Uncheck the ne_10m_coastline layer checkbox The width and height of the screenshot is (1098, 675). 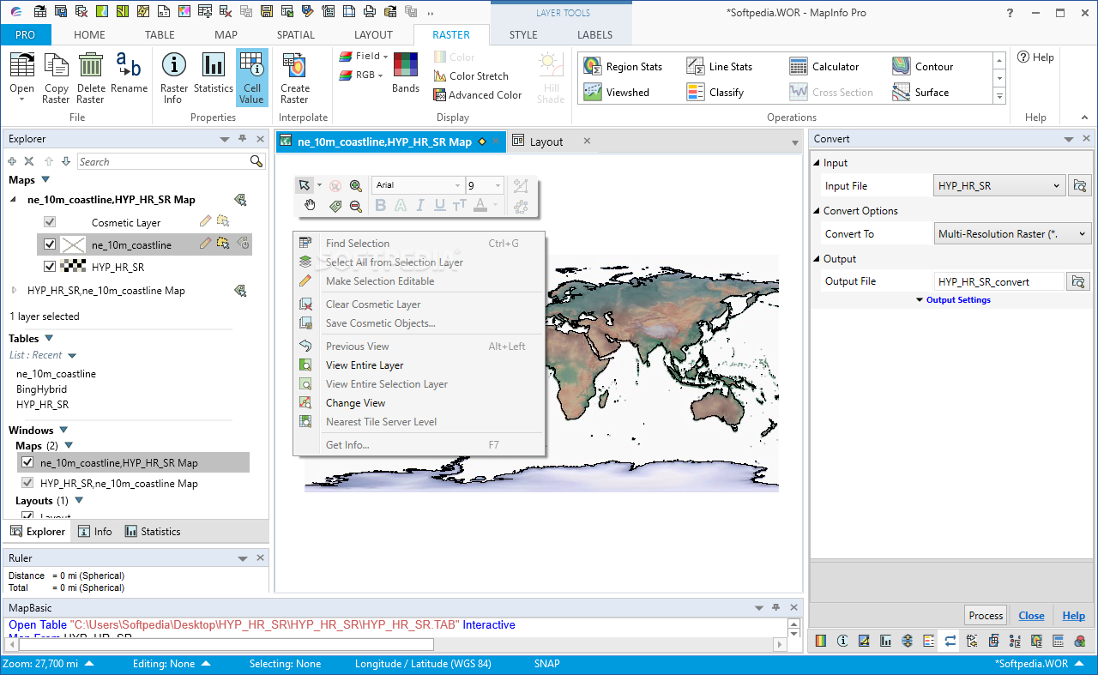[50, 244]
